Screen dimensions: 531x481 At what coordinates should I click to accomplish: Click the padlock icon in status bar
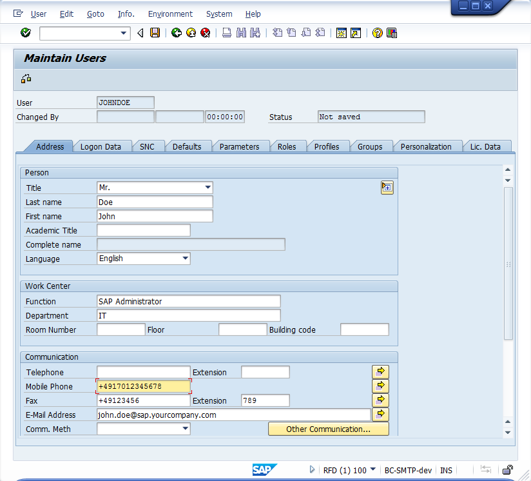coord(508,470)
